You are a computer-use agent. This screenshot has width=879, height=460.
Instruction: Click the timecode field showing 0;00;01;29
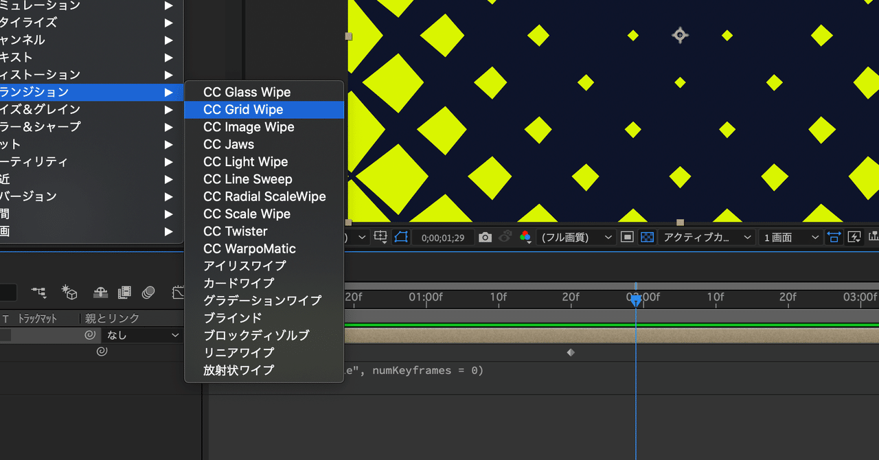pyautogui.click(x=443, y=237)
